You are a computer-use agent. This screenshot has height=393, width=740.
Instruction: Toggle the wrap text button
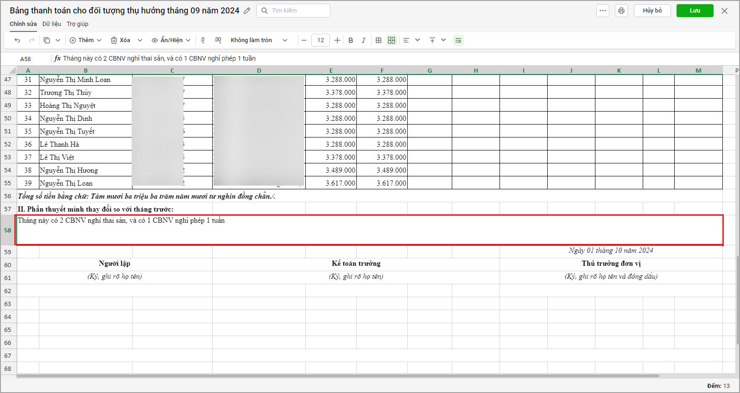click(458, 40)
